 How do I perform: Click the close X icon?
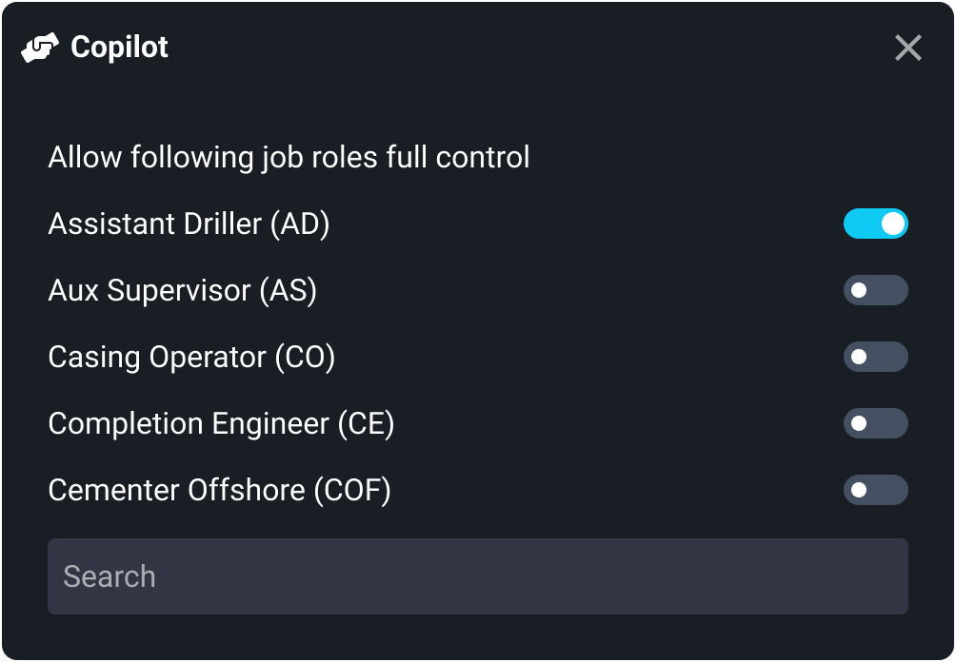[907, 49]
